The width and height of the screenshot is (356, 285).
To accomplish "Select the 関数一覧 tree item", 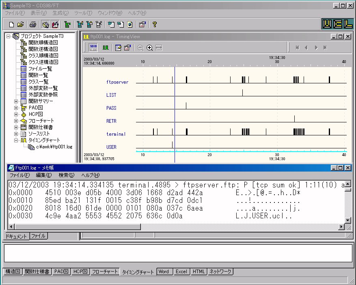I will tap(38, 75).
